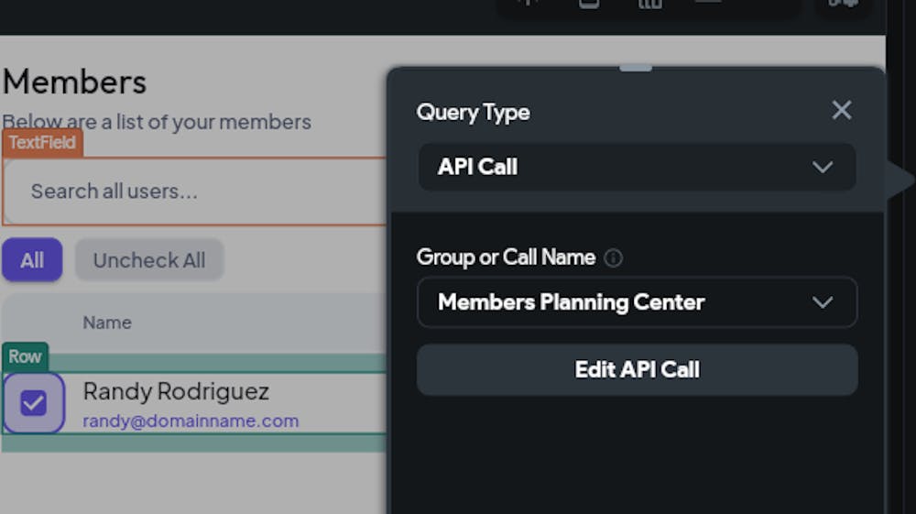
Task: Expand the API Call query type dropdown
Action: [x=638, y=167]
